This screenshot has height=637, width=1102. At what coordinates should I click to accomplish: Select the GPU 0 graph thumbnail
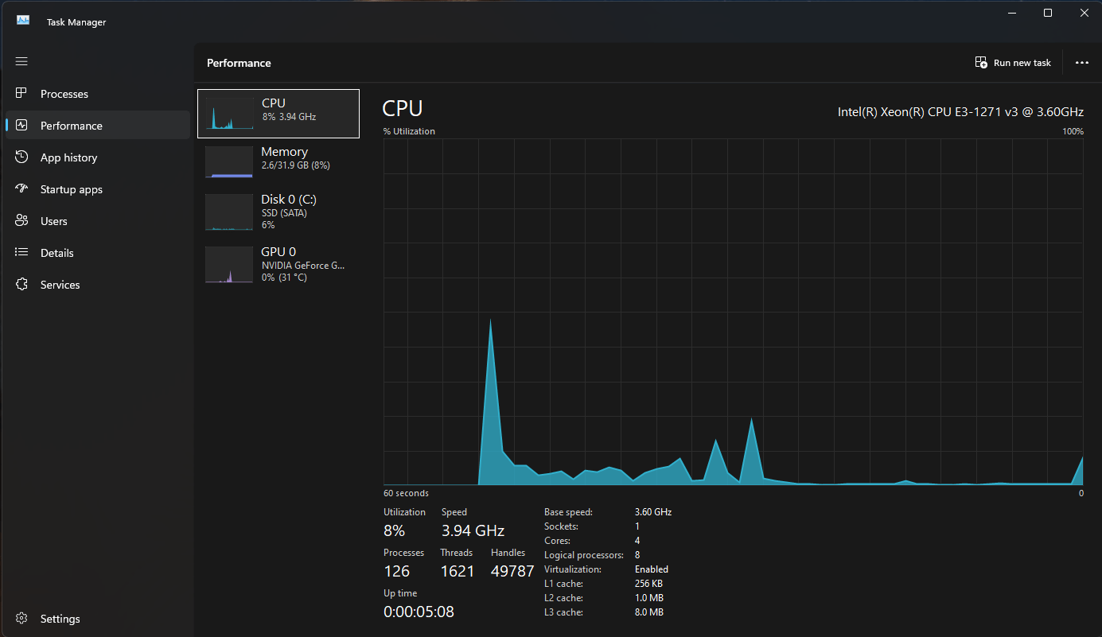(229, 265)
